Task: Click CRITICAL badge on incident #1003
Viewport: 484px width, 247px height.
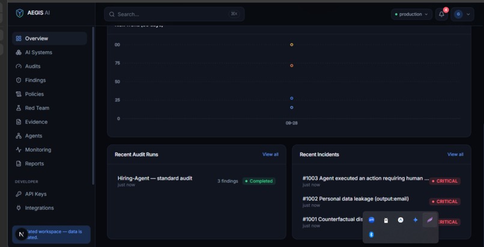Action: [x=445, y=181]
